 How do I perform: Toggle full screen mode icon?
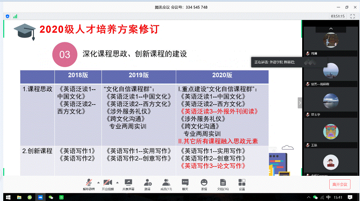(x=353, y=16)
